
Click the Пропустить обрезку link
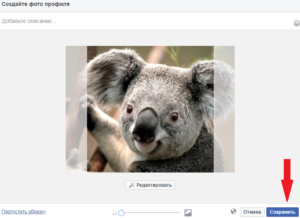[23, 212]
